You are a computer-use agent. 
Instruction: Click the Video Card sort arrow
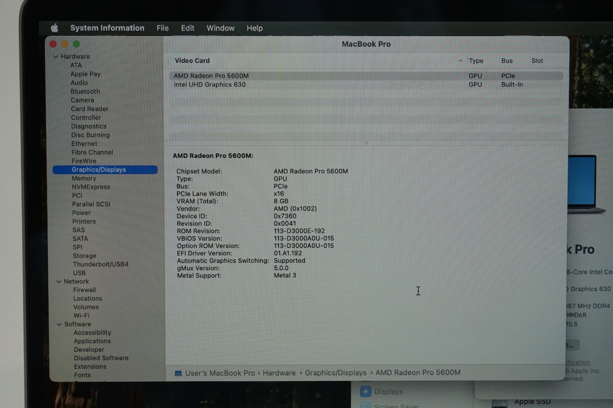[460, 61]
